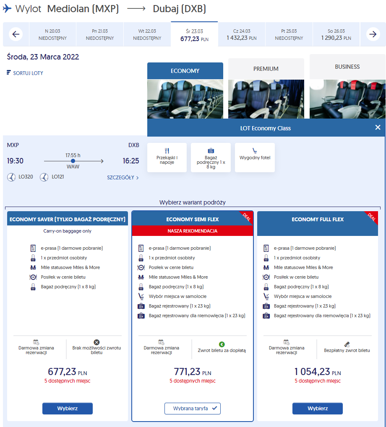Choose Economy Saver fare with Wybierz
Image resolution: width=386 pixels, height=427 pixels.
click(x=67, y=408)
